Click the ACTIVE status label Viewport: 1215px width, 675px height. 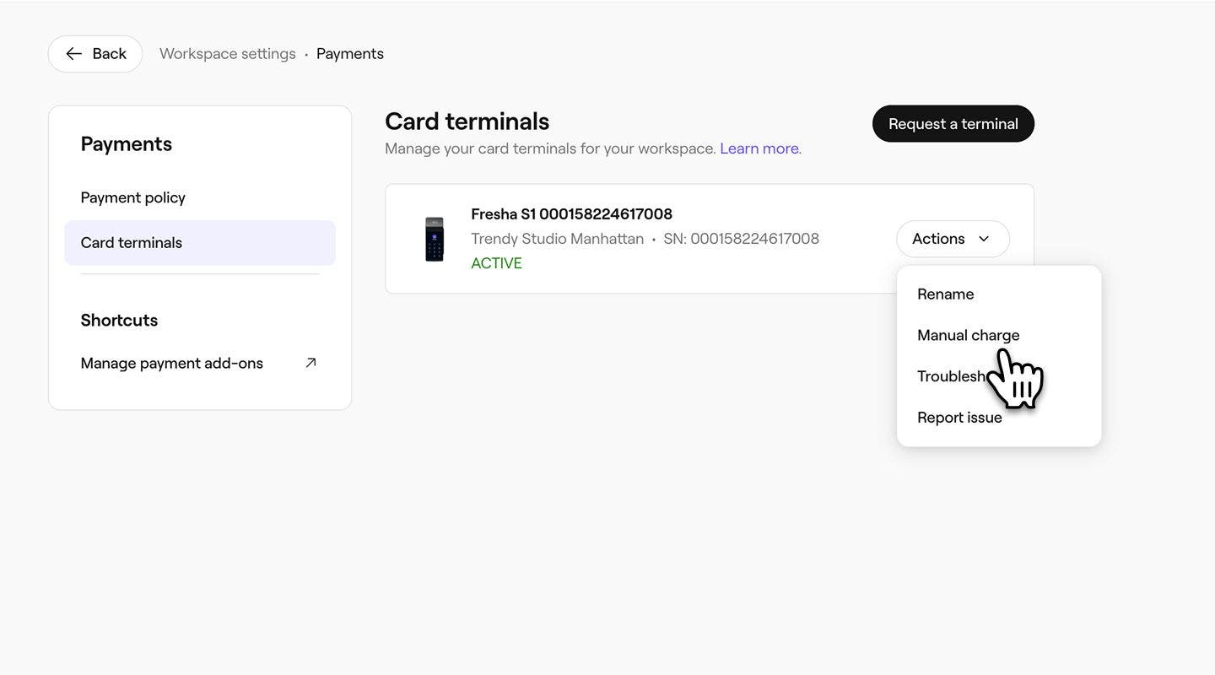[x=496, y=263]
